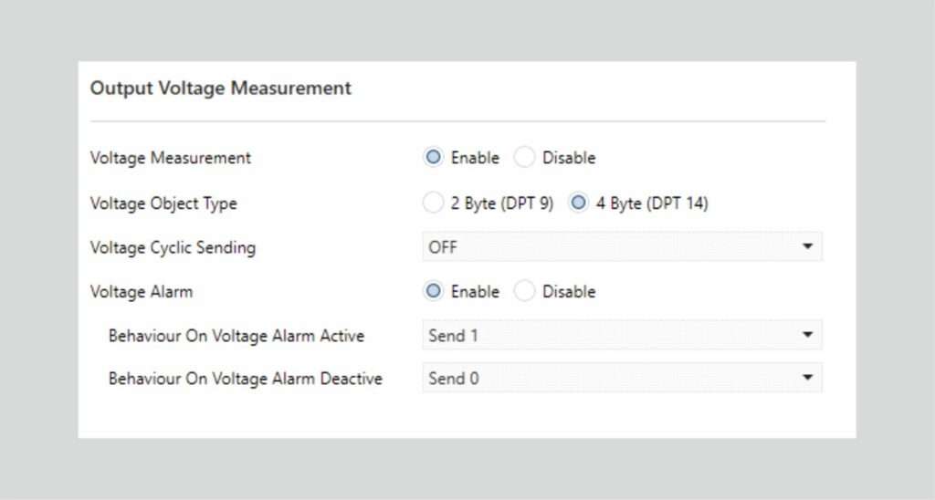The width and height of the screenshot is (935, 500).
Task: Enable the Voltage Alarm option
Action: [x=433, y=291]
